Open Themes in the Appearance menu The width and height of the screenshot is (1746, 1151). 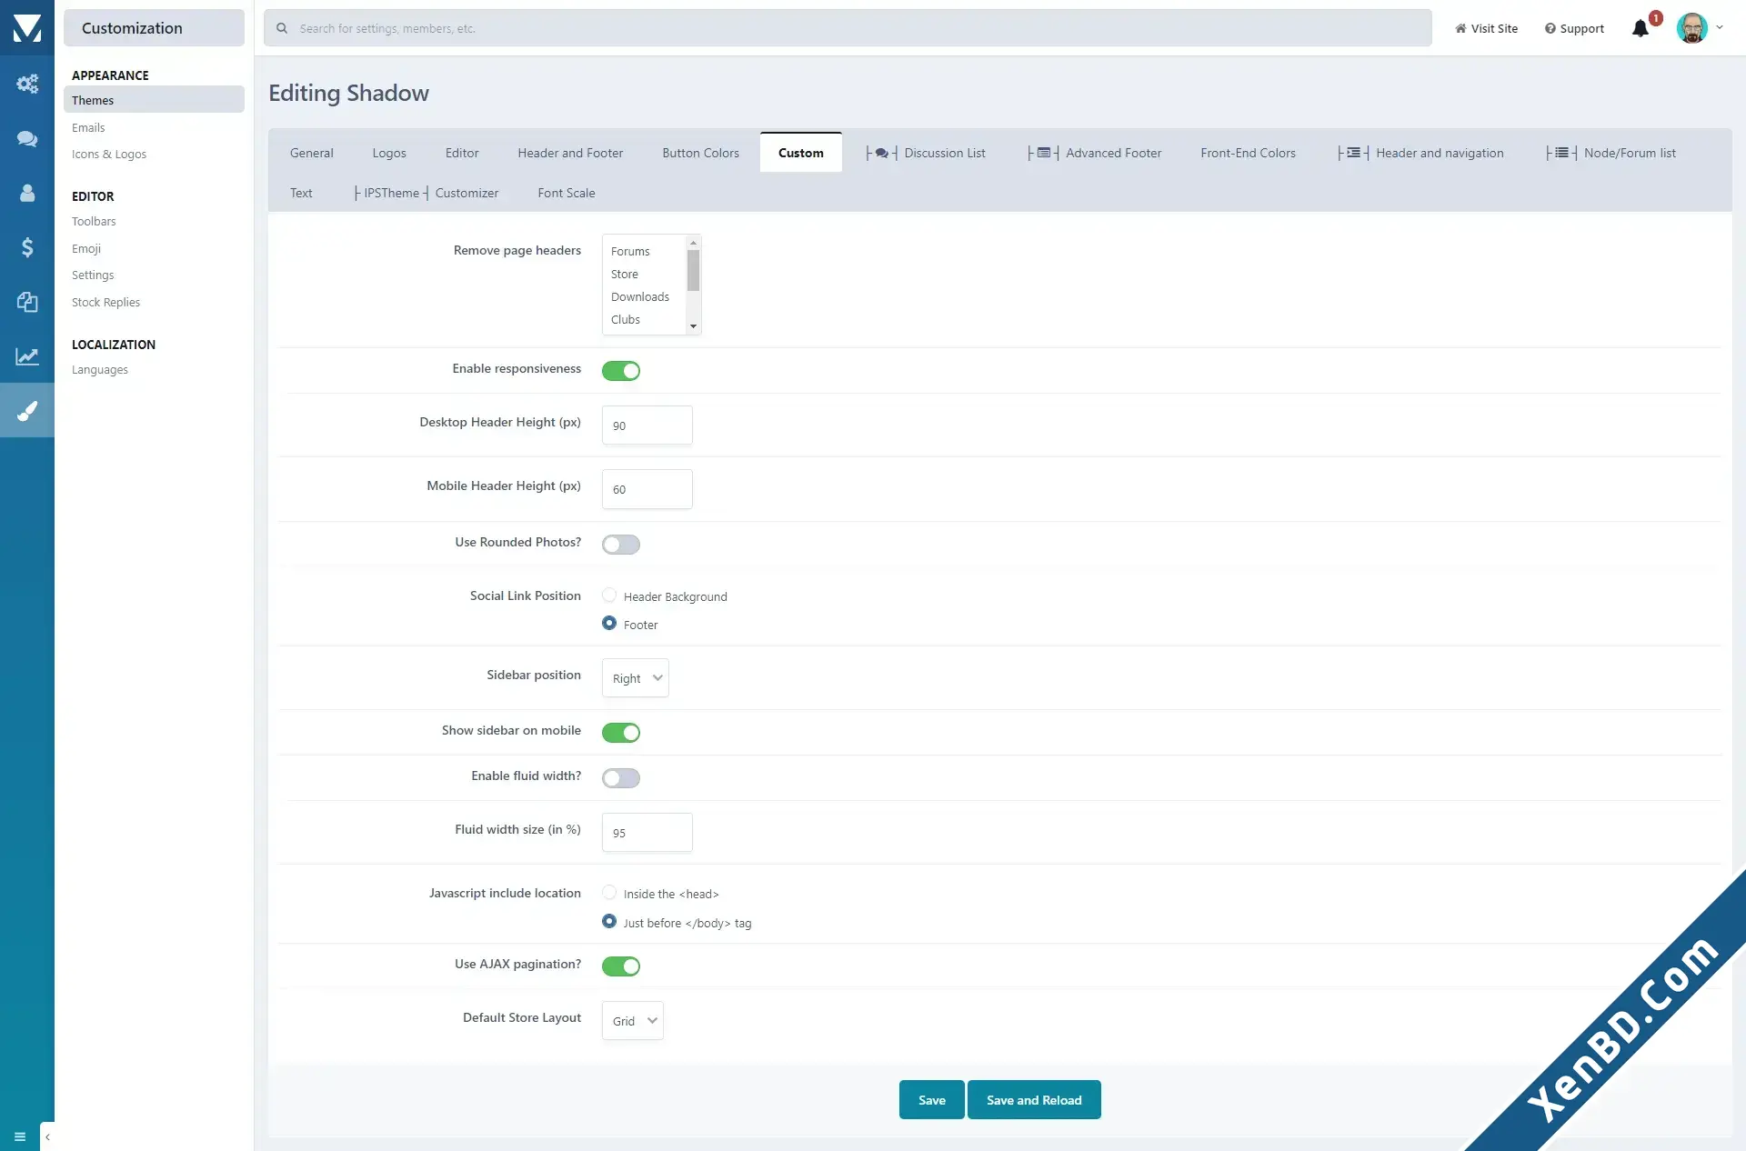click(154, 100)
